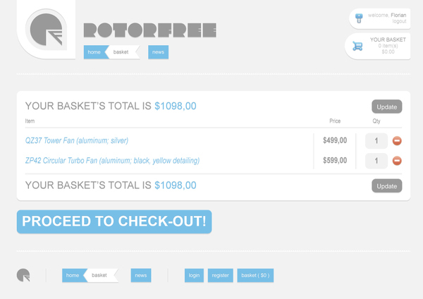Click the footer login button
This screenshot has width=423, height=299.
[195, 275]
